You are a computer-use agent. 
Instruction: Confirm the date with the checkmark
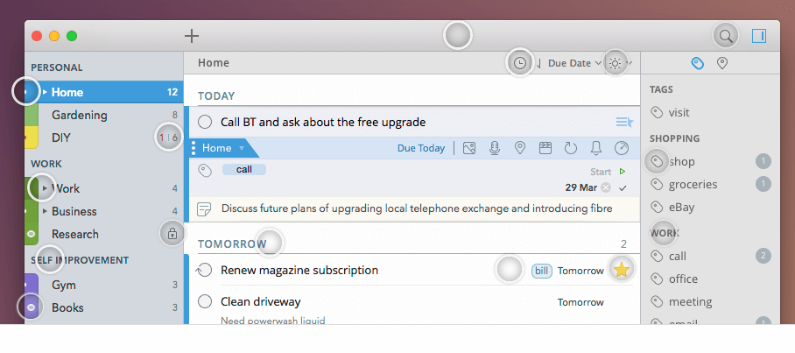pos(623,188)
